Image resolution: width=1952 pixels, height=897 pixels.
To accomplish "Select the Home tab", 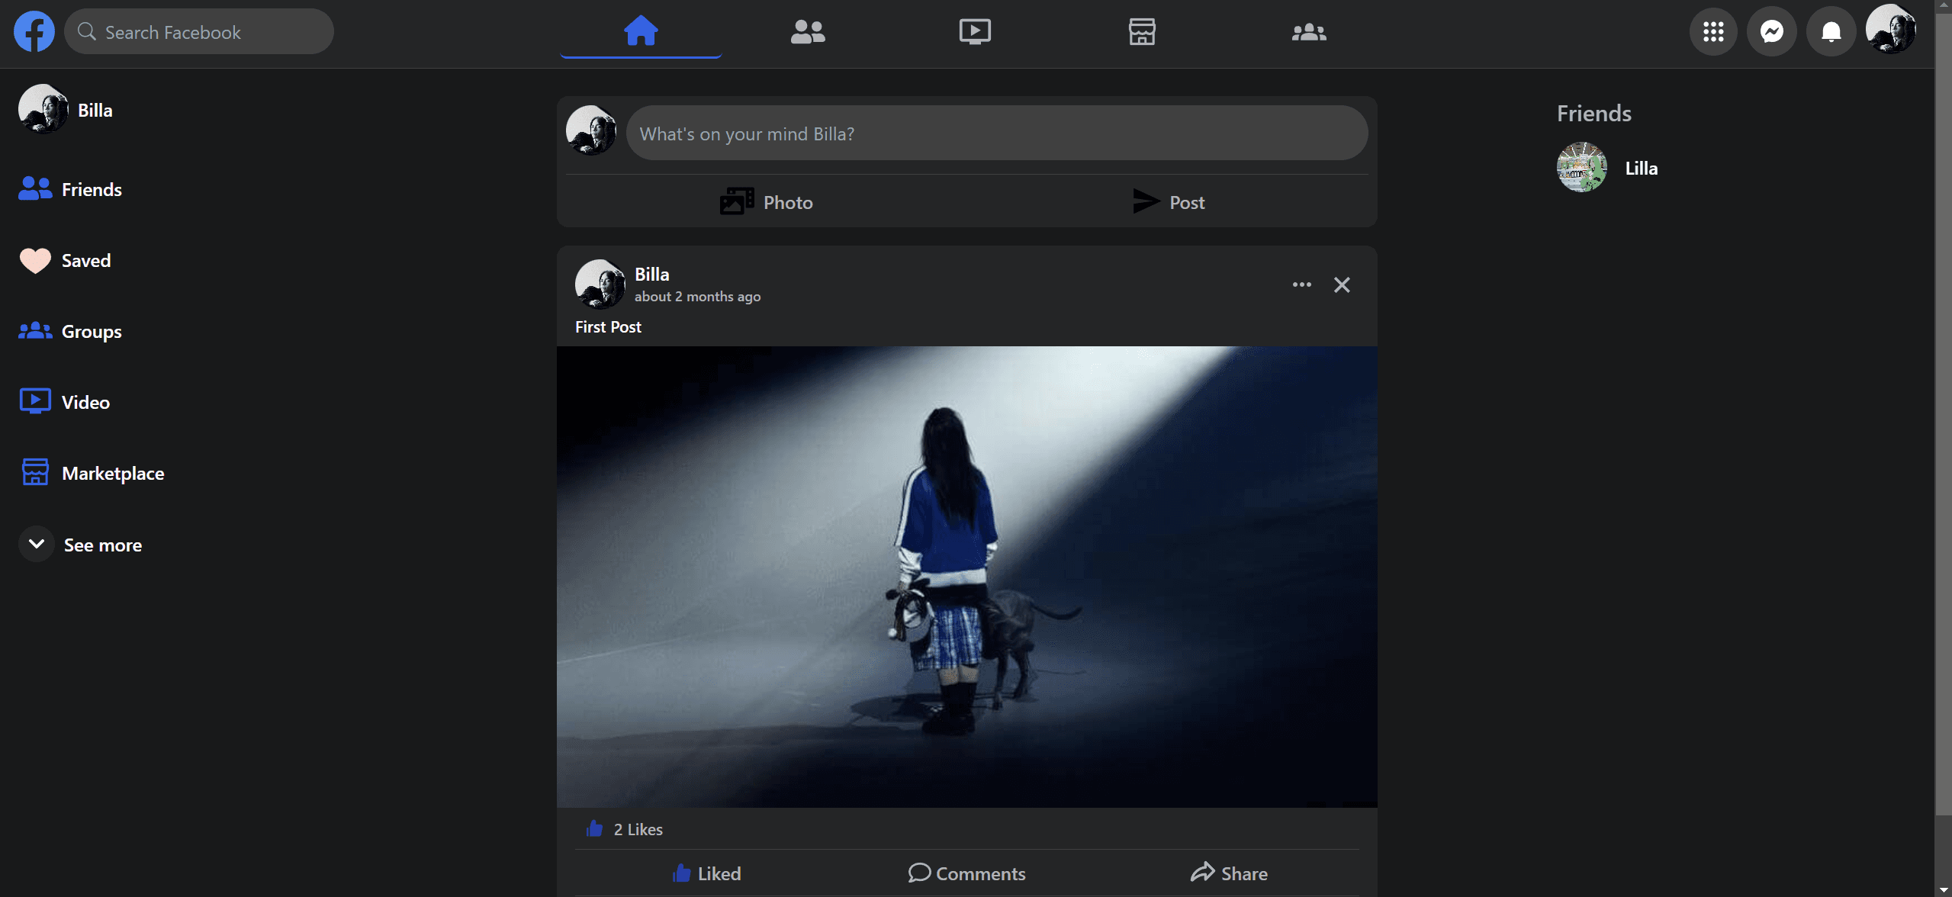I will [641, 31].
